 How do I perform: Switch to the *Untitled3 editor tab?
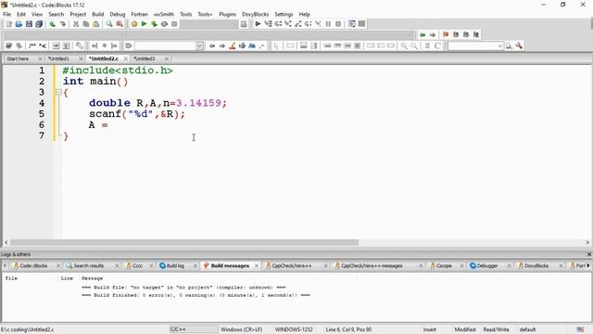[145, 58]
